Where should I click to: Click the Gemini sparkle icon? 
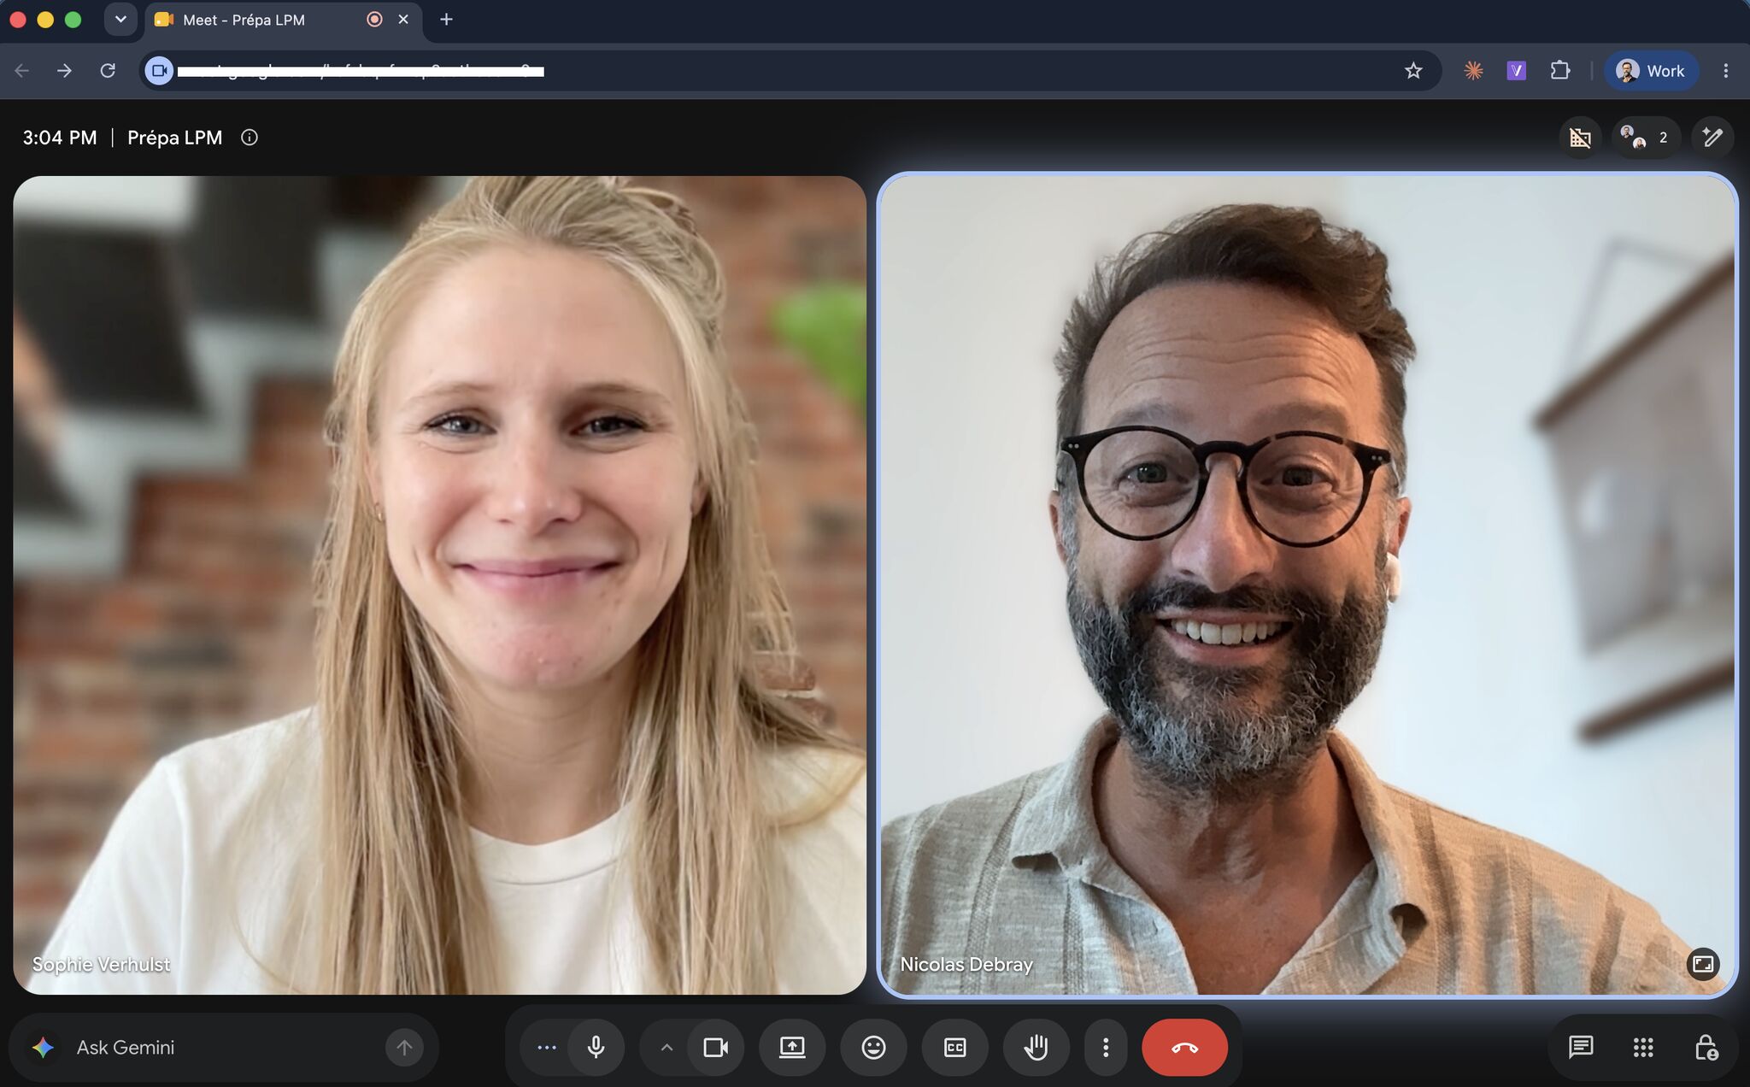[x=43, y=1047]
